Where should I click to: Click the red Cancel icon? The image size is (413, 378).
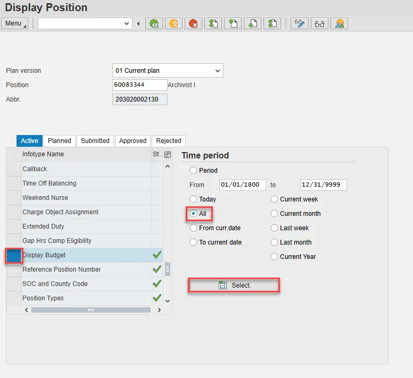point(193,24)
